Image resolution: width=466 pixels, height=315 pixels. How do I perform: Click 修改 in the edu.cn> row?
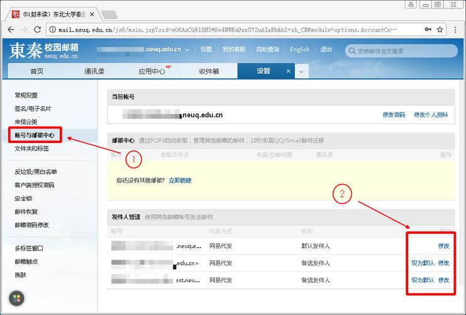[444, 263]
